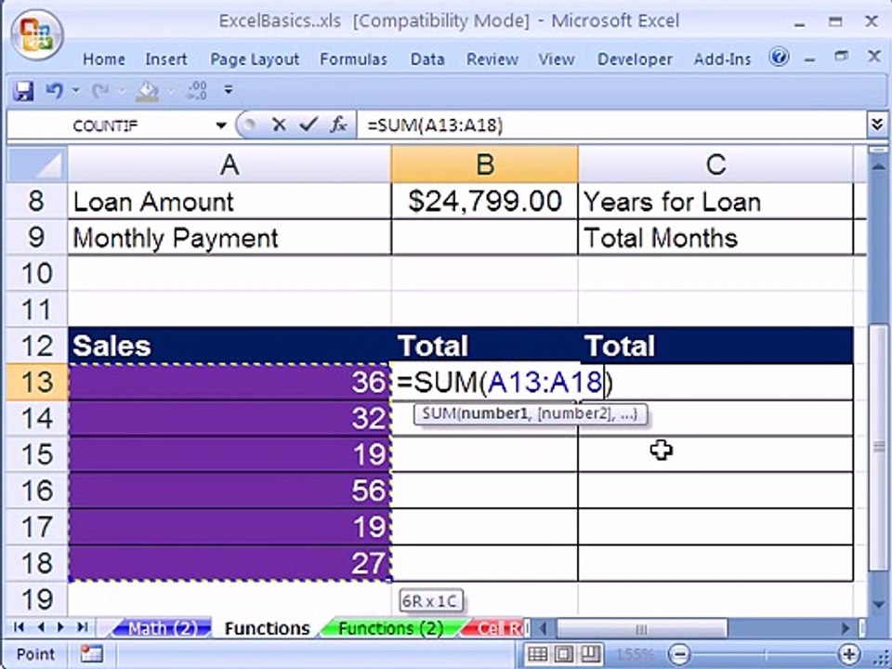Click the cell containing 36
The width and height of the screenshot is (892, 669).
click(x=230, y=382)
